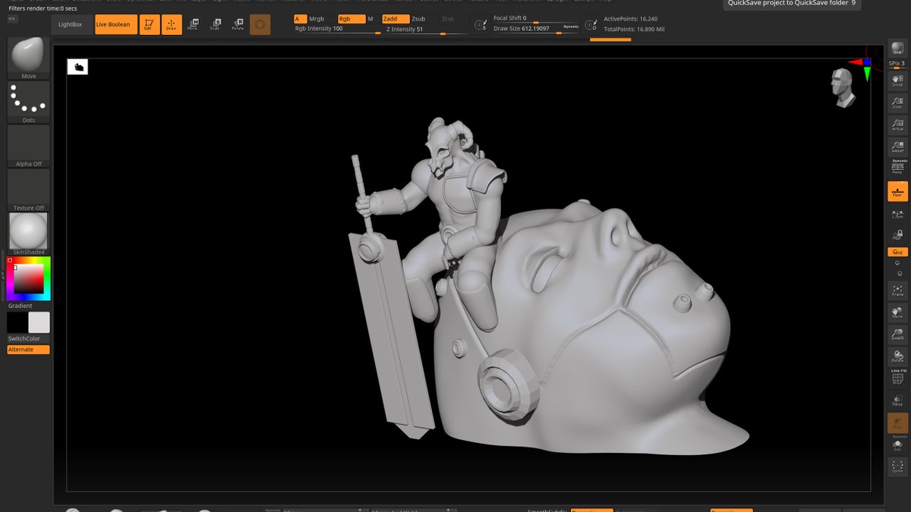Toggle the Xyz rotation mode button

[897, 252]
